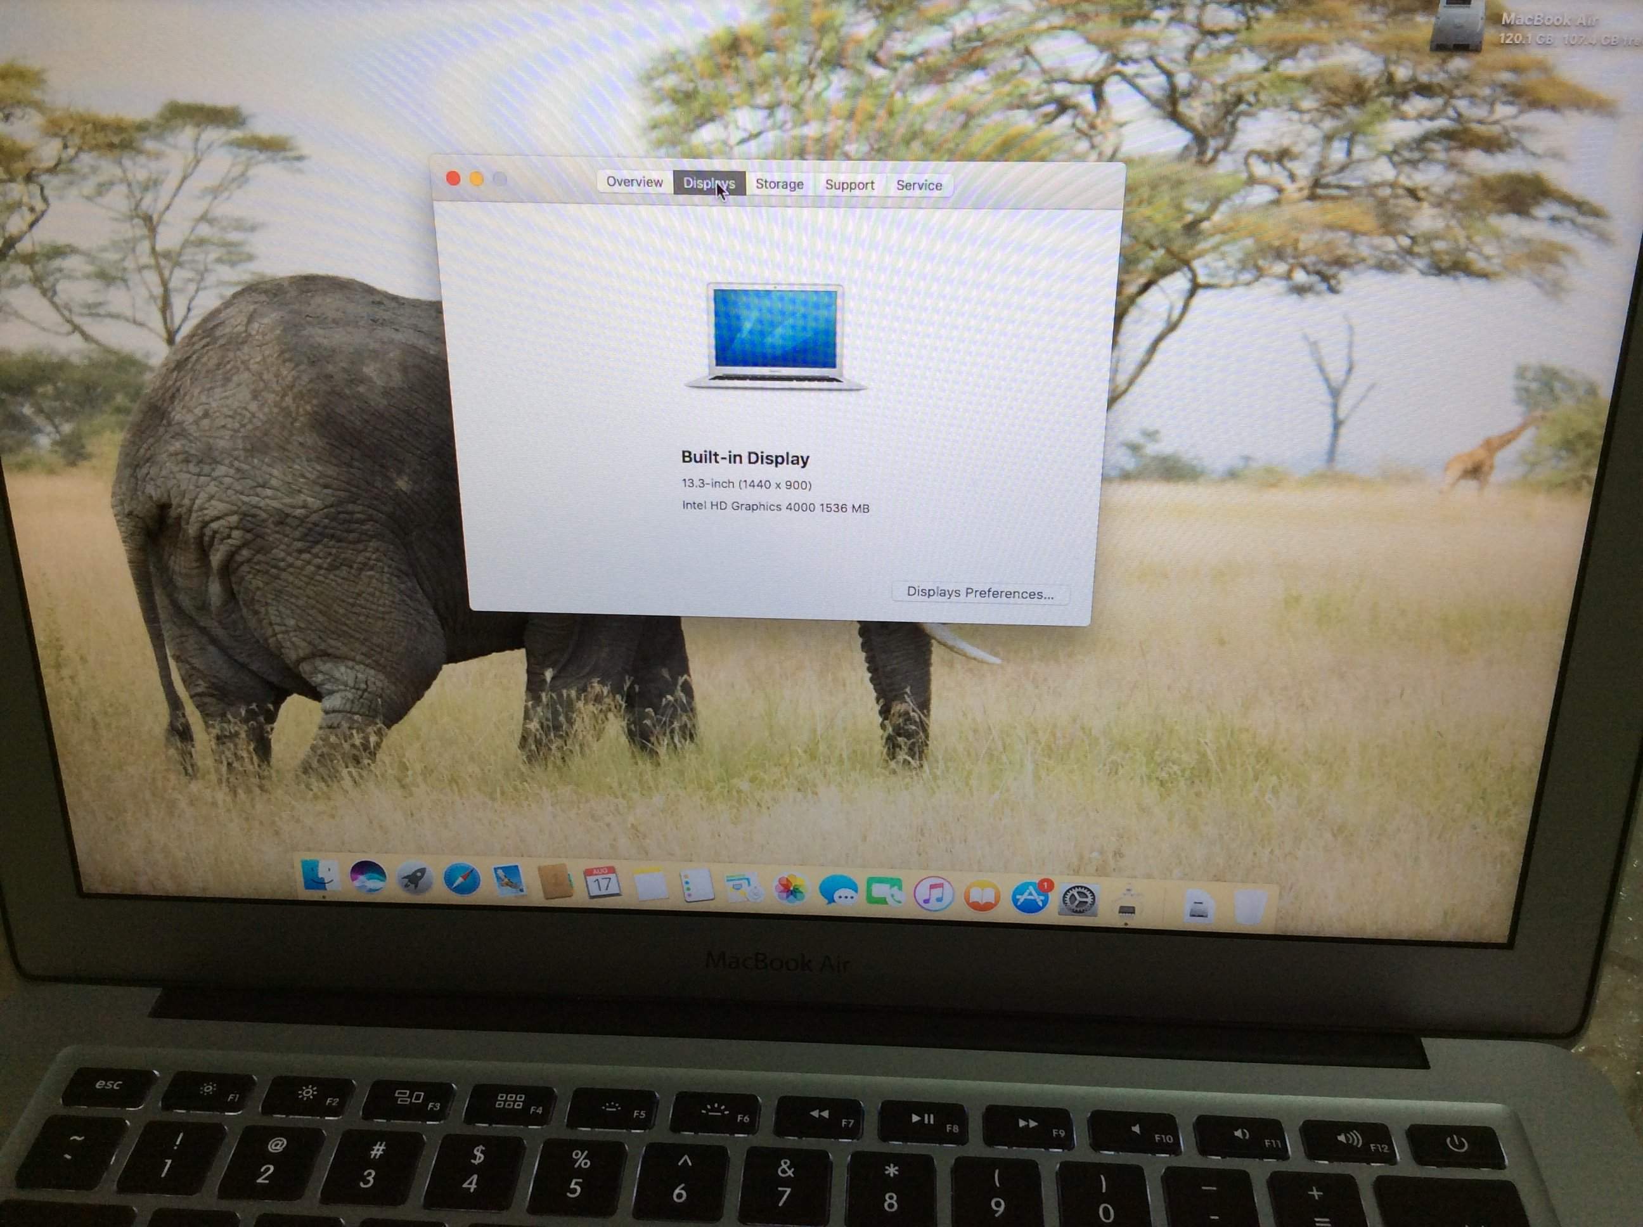
Task: Select the Displays tab
Action: click(x=709, y=183)
